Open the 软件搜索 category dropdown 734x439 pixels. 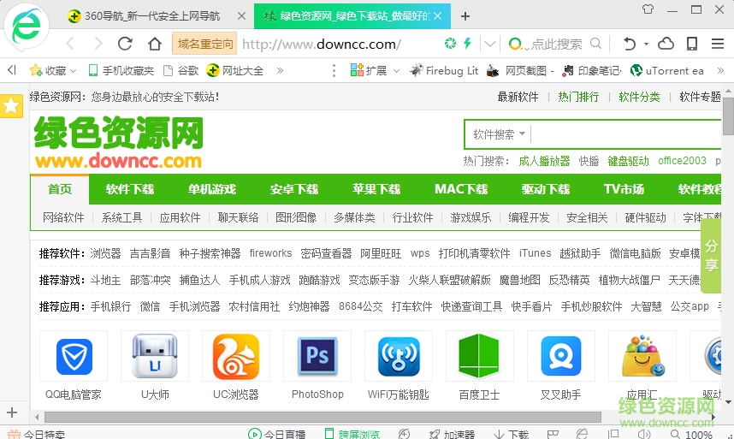coord(501,134)
